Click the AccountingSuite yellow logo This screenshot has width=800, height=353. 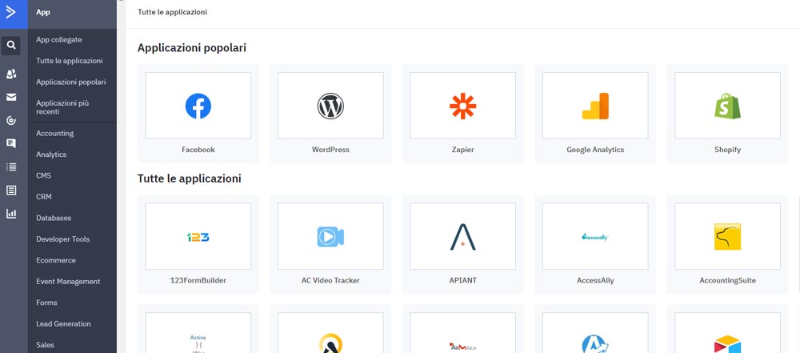tap(727, 236)
